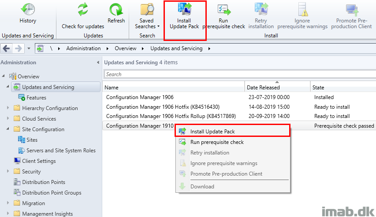This screenshot has width=376, height=217.
Task: Click Install Update Pack ribbon icon
Action: point(185,9)
